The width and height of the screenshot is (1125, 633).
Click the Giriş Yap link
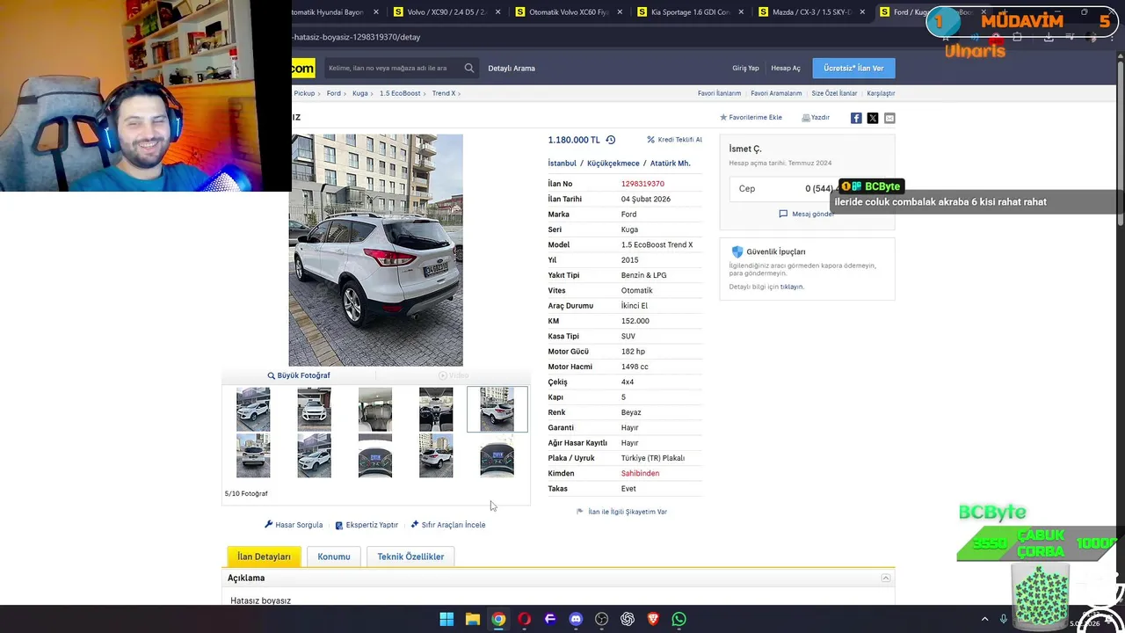pyautogui.click(x=745, y=68)
